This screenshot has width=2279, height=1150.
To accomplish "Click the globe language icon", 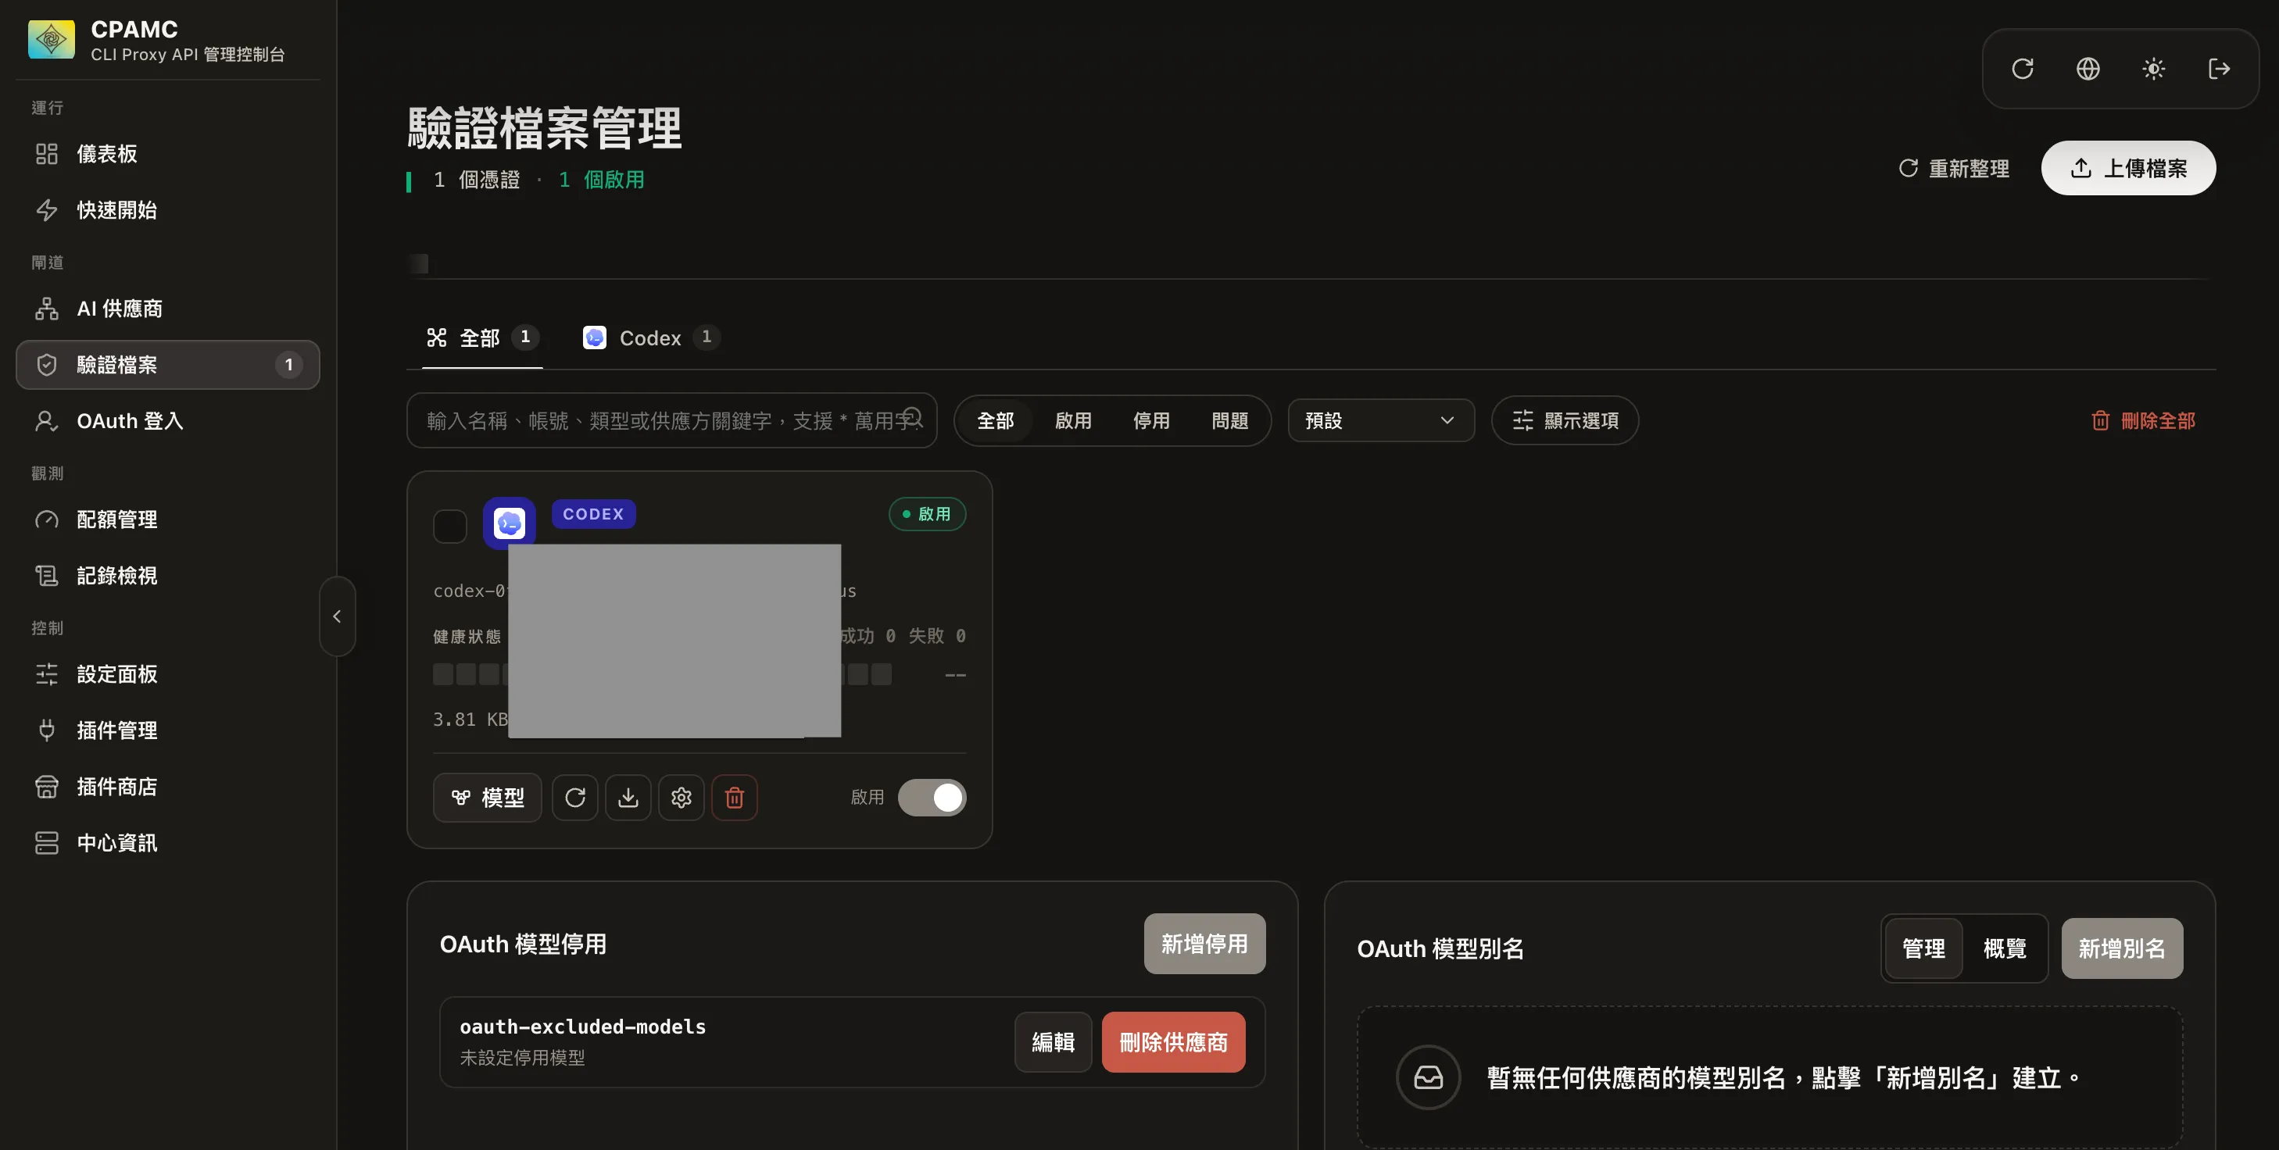I will point(2088,69).
